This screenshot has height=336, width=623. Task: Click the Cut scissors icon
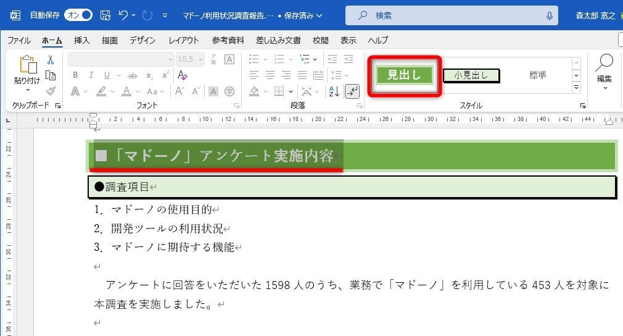tap(51, 60)
